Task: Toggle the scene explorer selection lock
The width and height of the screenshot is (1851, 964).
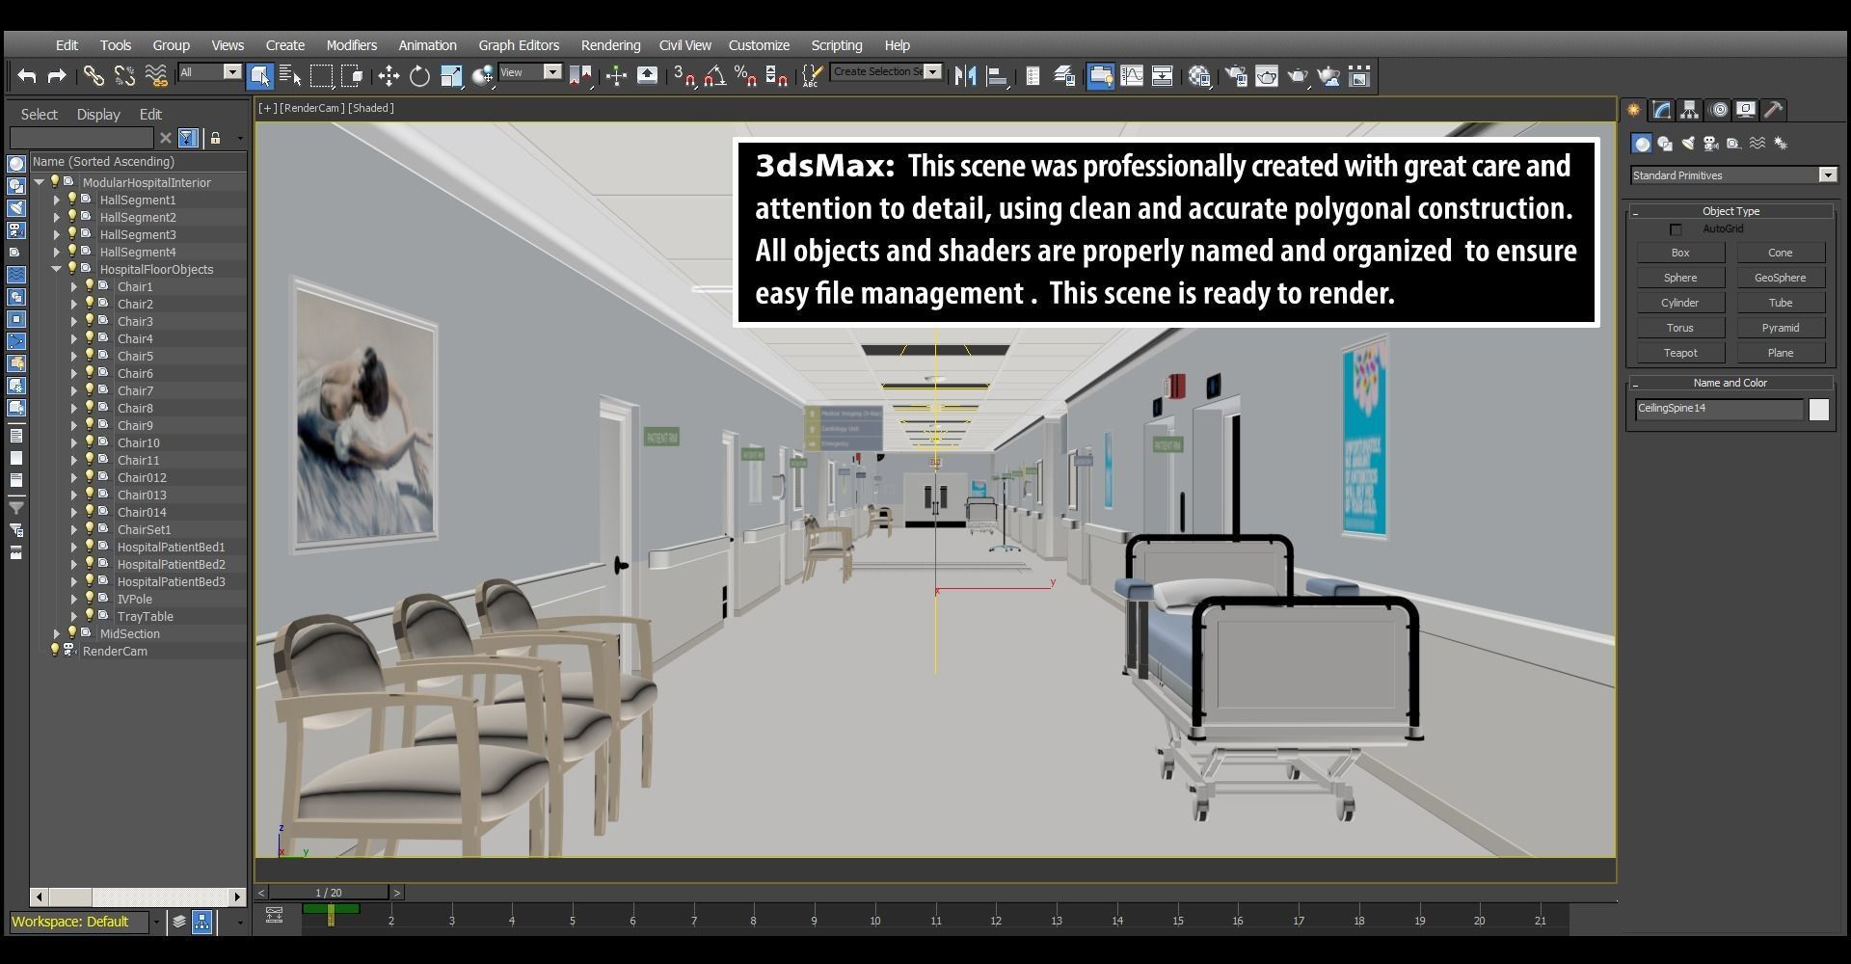Action: (x=215, y=138)
